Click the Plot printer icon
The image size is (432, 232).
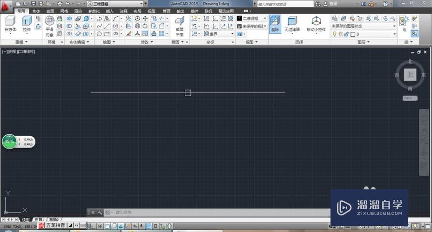60,4
